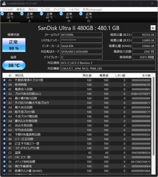Image resolution: width=158 pixels, height=177 pixels.
Task: Select drive E: status tab
Action: coord(30,18)
